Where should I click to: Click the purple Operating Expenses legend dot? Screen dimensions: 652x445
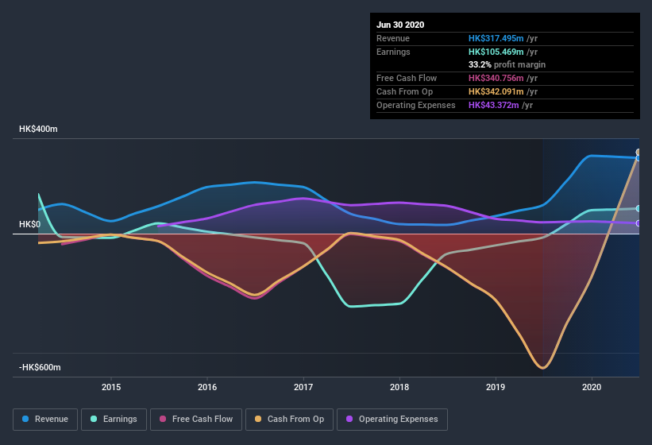349,419
